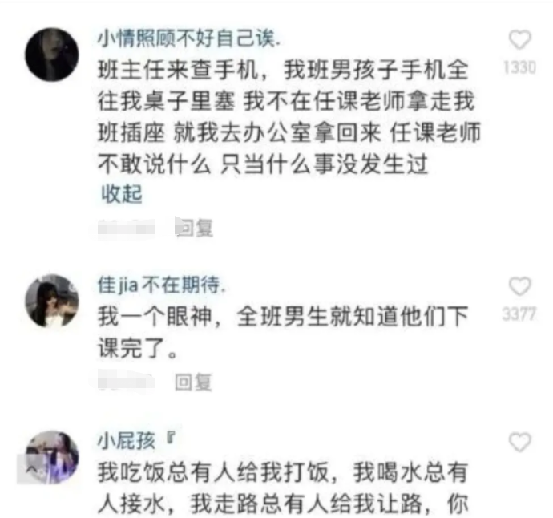This screenshot has width=553, height=518.
Task: Like the comment by 小情照顾不好自己诶
Action: [x=519, y=39]
